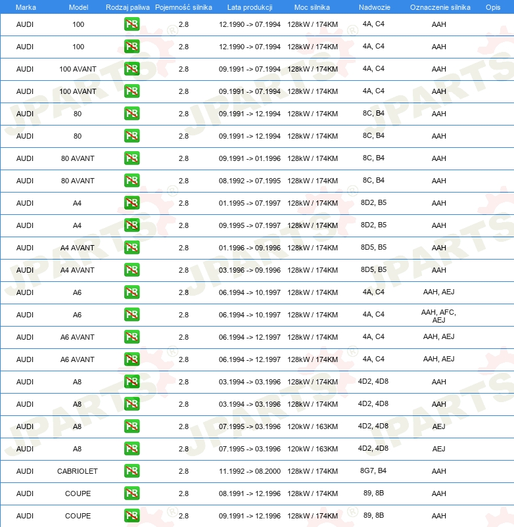514x527 pixels.
Task: Click the Marka column header
Action: click(26, 7)
